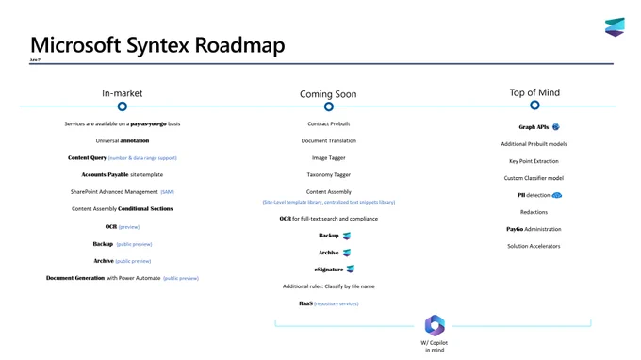The width and height of the screenshot is (641, 360).
Task: Click 'Accounts Payable site template' item
Action: click(123, 175)
